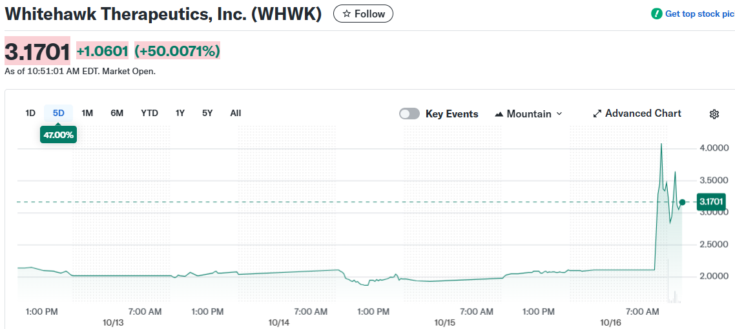The image size is (735, 329).
Task: Click the Follow star button
Action: tap(363, 14)
